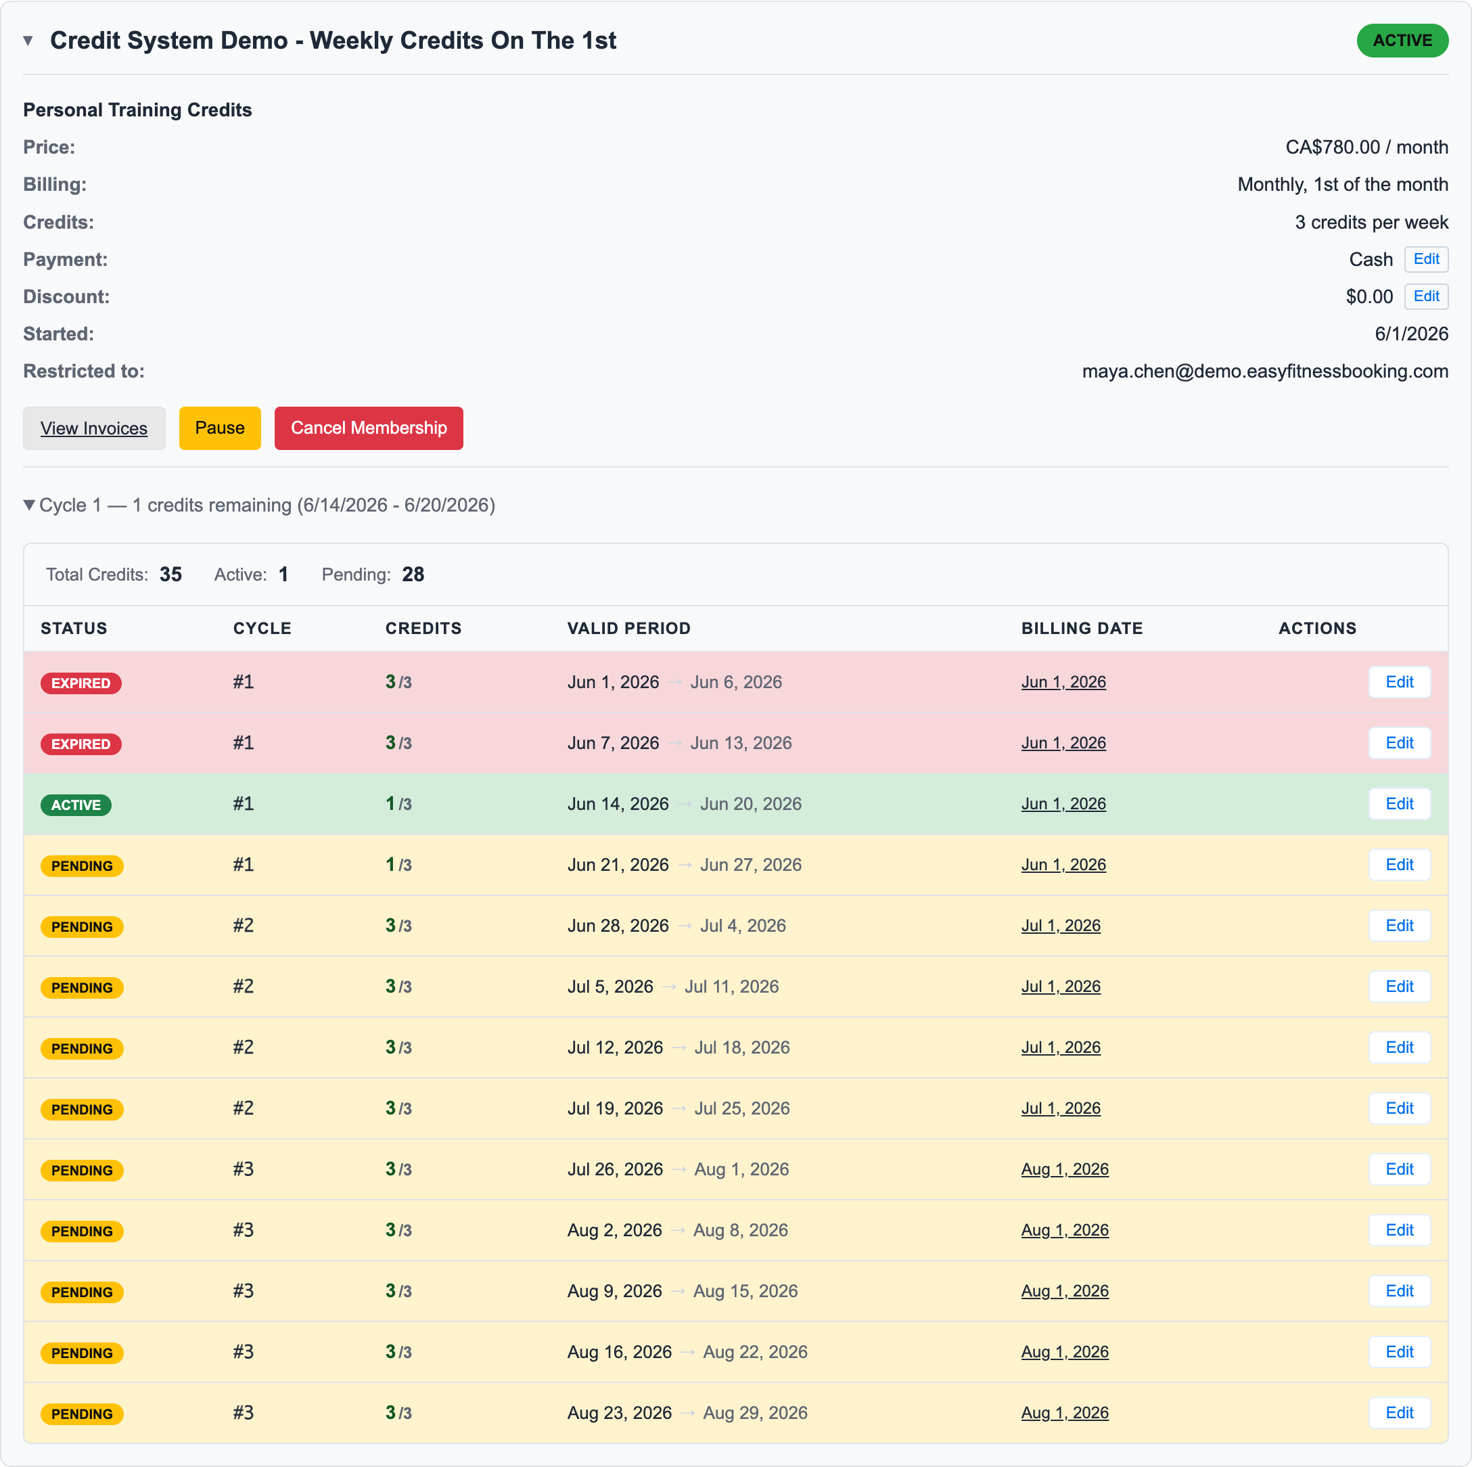Open Aug 1, 2026 billing link for Aug 9 row
Image resolution: width=1472 pixels, height=1467 pixels.
[x=1065, y=1292]
